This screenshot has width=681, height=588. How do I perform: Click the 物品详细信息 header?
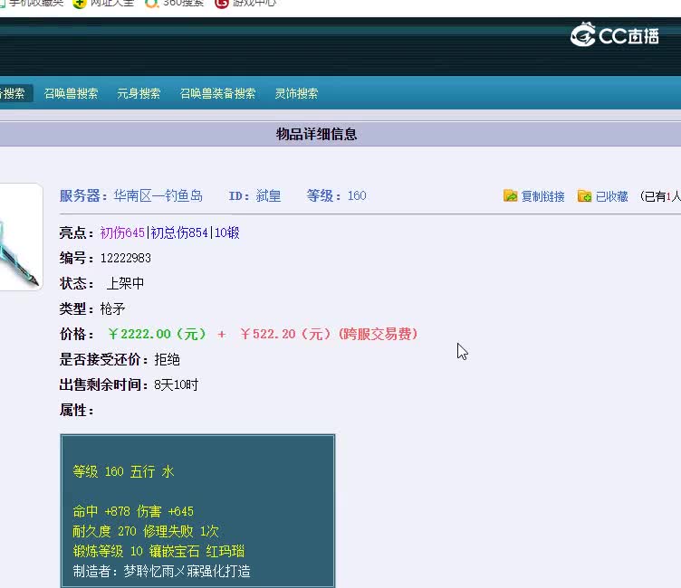pyautogui.click(x=317, y=134)
